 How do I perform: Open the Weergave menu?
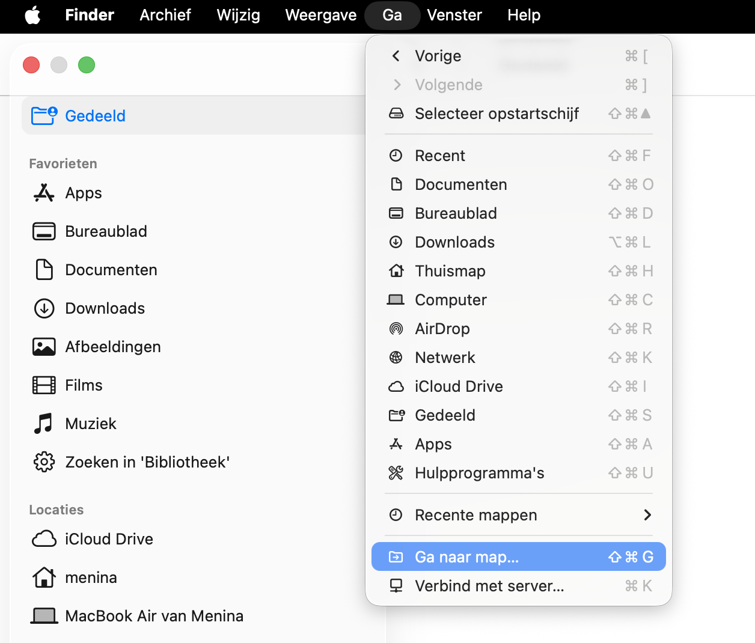coord(321,15)
